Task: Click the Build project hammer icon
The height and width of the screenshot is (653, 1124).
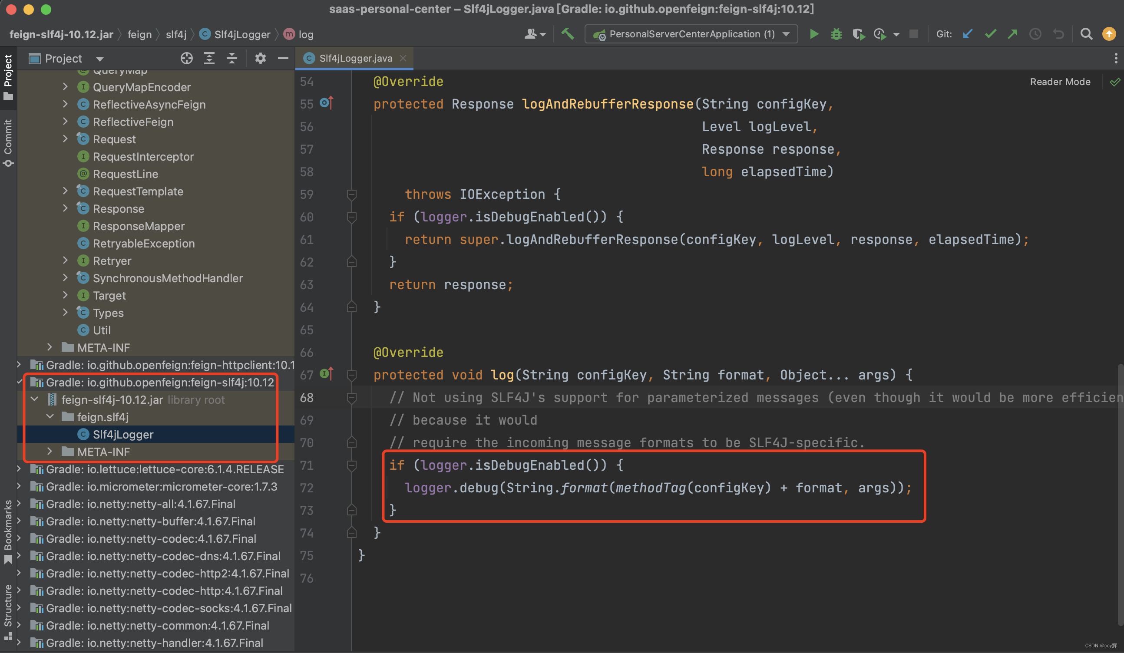Action: (567, 34)
